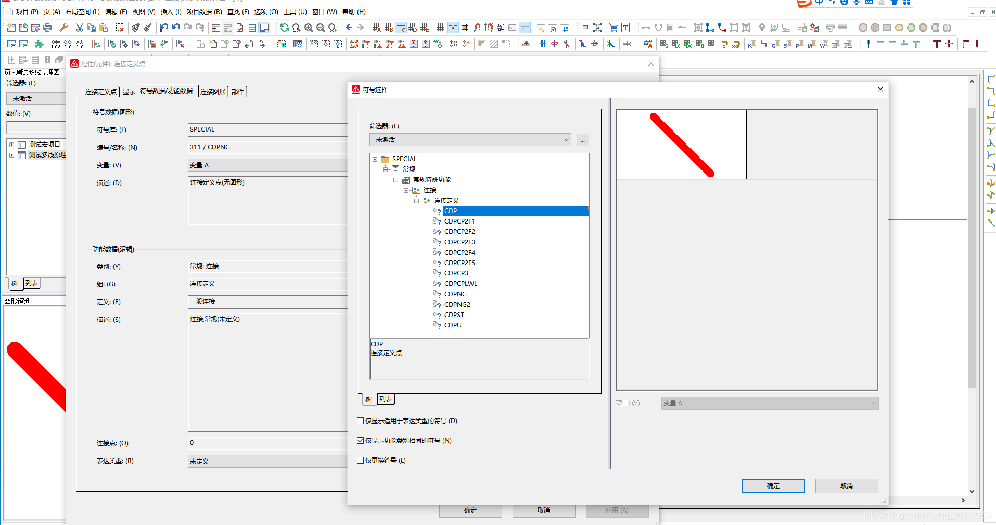Image resolution: width=996 pixels, height=525 pixels.
Task: Switch to the 连接图形 tab
Action: click(213, 92)
